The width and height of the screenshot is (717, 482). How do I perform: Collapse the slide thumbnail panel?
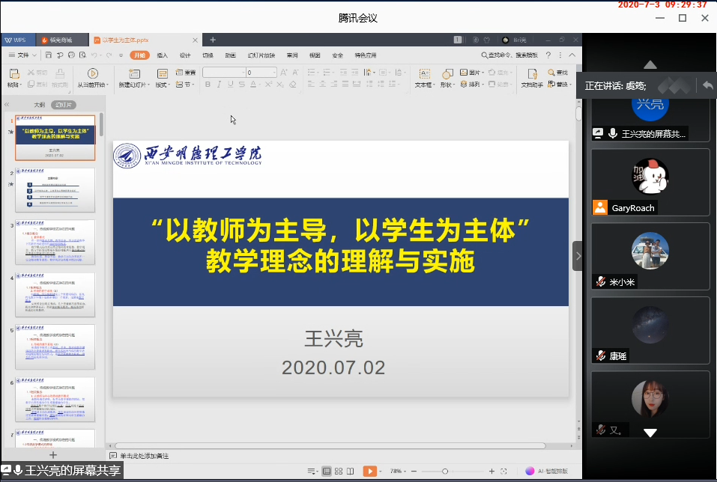click(x=7, y=105)
